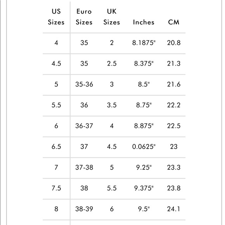This screenshot has height=225, width=225.
Task: Select Euro size 38-39 cell
Action: 84,209
